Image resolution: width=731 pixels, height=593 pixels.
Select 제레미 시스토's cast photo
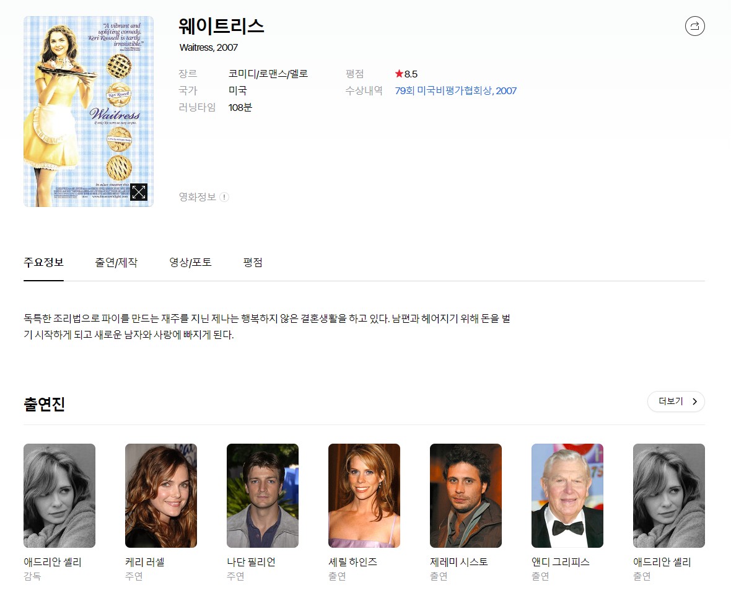click(466, 495)
